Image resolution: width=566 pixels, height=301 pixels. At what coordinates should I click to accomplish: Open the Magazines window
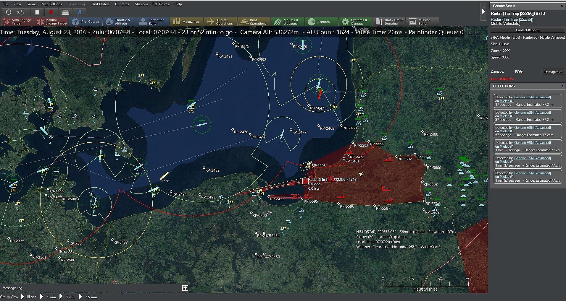[186, 22]
